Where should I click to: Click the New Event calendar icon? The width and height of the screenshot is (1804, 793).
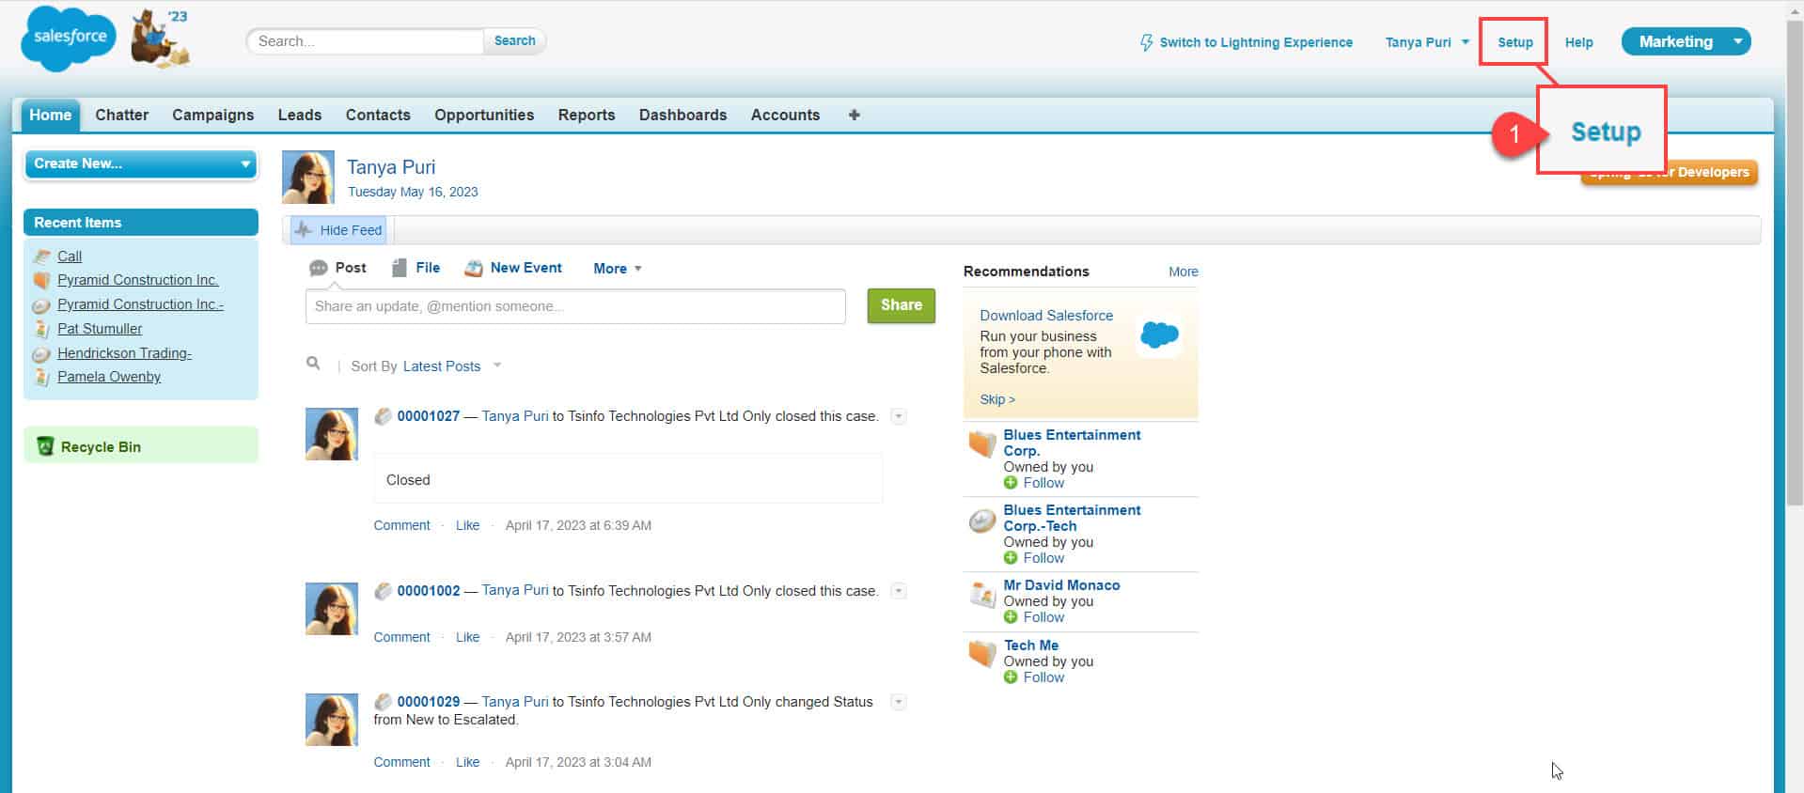tap(474, 268)
